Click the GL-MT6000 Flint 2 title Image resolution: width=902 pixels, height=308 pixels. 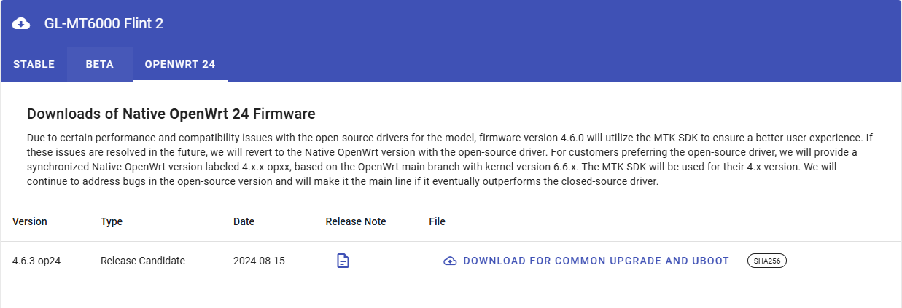click(104, 23)
